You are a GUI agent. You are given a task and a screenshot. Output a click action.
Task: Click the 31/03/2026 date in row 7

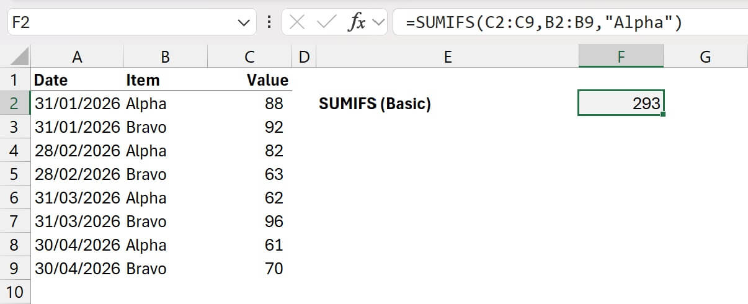(x=77, y=221)
